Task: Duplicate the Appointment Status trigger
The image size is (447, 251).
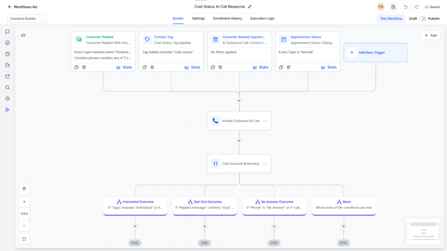Action: click(281, 68)
